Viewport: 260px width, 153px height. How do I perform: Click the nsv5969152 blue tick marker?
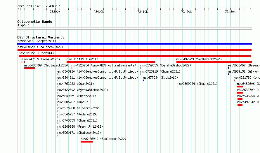228,74
